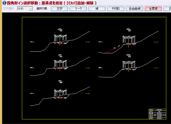Choose the マーク selection target button

78,9
